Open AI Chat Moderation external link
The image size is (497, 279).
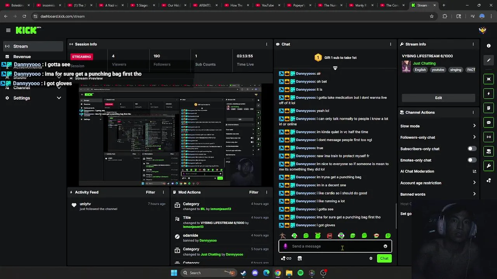(x=474, y=171)
